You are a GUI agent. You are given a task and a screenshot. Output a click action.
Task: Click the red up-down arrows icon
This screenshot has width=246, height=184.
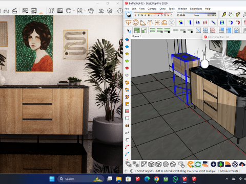[x=205, y=22]
